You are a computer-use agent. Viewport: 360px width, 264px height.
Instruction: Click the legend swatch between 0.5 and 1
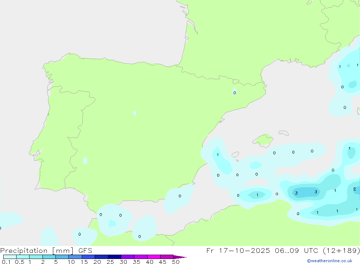[x=23, y=257]
